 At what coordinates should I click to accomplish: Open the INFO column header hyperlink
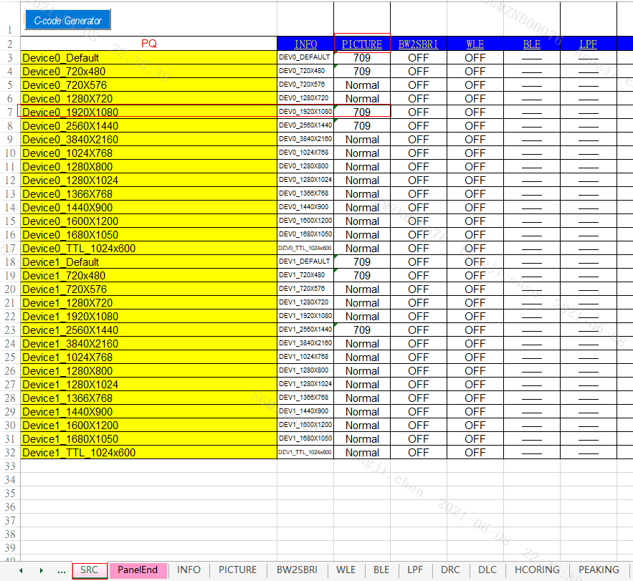(305, 44)
